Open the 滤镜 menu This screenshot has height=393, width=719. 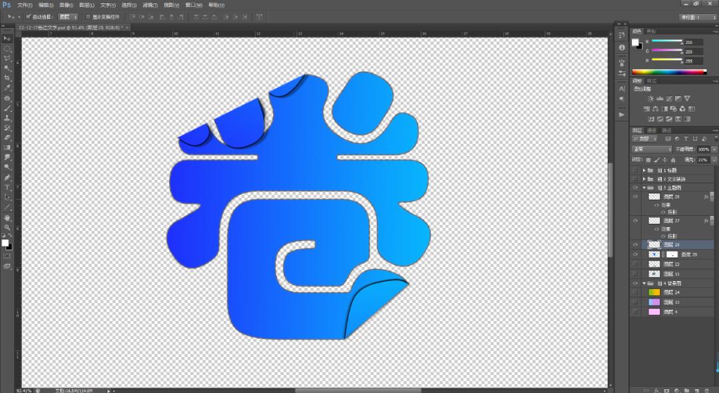pyautogui.click(x=150, y=5)
